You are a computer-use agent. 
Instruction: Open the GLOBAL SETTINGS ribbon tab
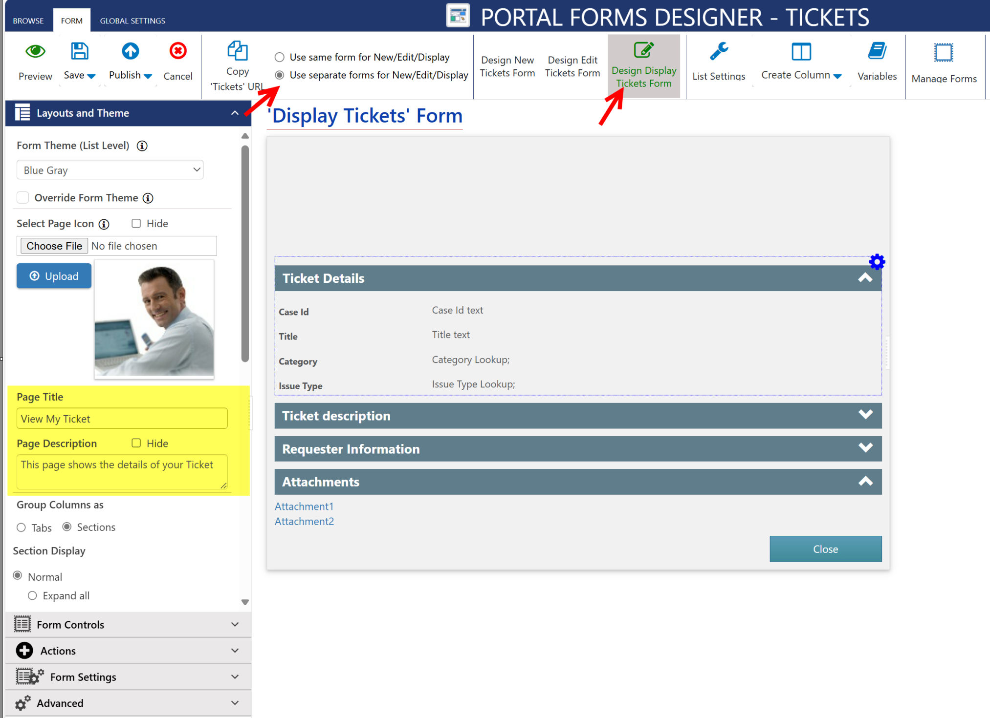pyautogui.click(x=132, y=21)
